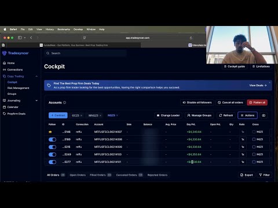Reload the page in Safari address bar
This screenshot has width=278, height=208.
coord(191,38)
